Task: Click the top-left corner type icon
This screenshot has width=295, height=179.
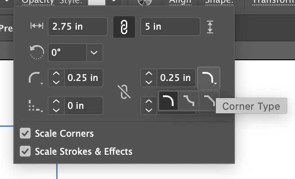Action: click(36, 78)
